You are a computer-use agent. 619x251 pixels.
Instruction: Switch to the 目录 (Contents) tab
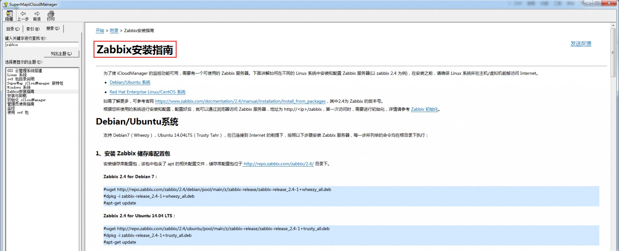click(13, 29)
